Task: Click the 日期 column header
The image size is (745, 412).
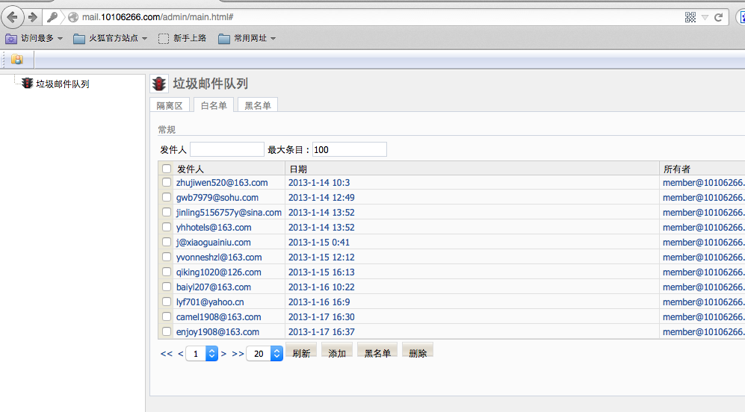Action: [x=298, y=169]
